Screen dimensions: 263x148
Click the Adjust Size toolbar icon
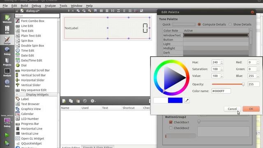point(141,11)
